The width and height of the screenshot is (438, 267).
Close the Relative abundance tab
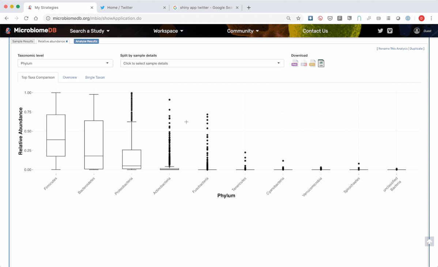tap(67, 41)
